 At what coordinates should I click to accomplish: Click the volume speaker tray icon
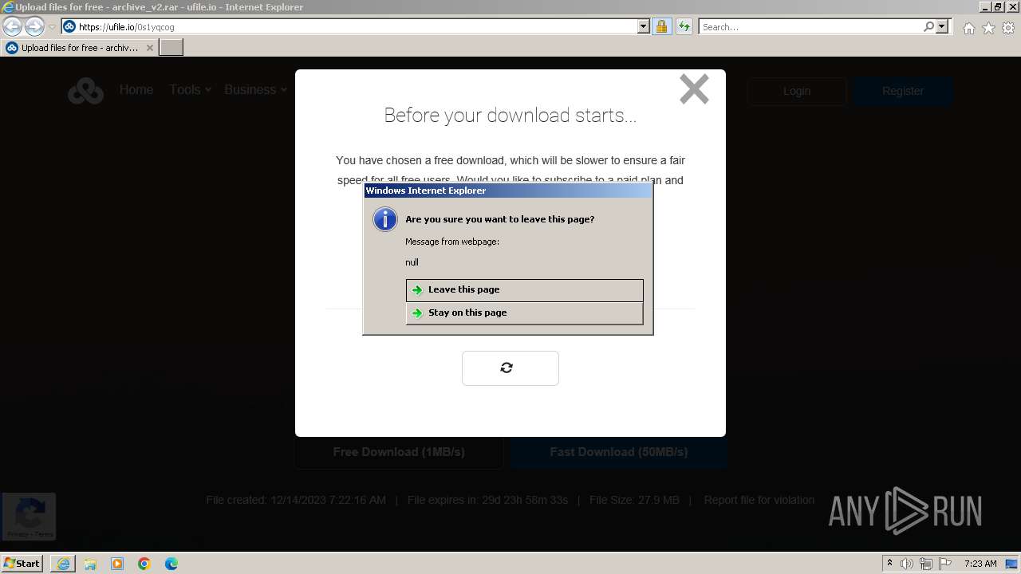click(907, 564)
